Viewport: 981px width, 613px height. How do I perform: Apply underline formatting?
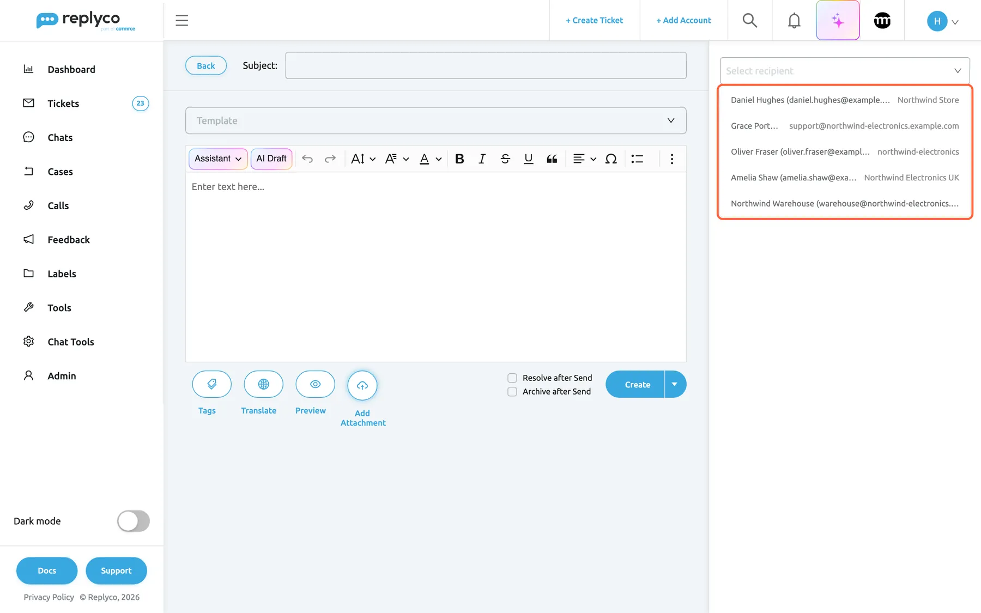point(528,159)
